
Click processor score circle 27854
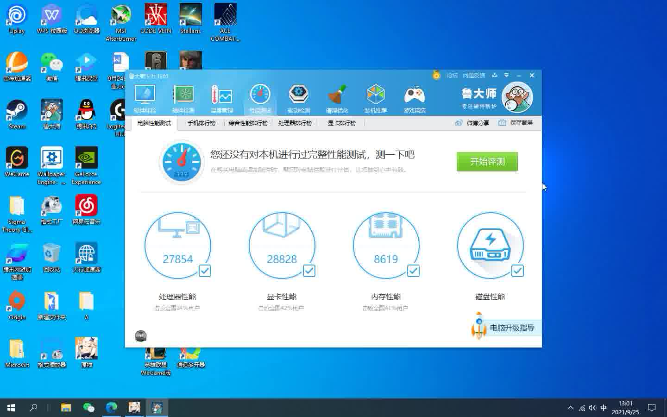pos(178,246)
